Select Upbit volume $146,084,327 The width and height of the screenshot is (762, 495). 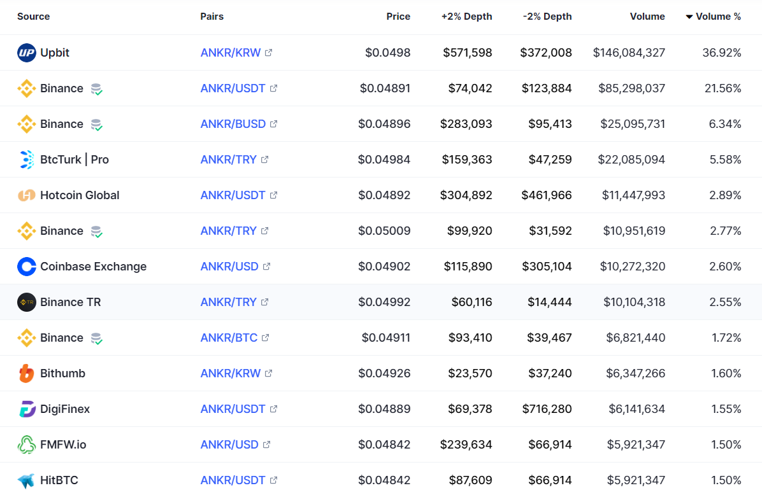pos(629,52)
